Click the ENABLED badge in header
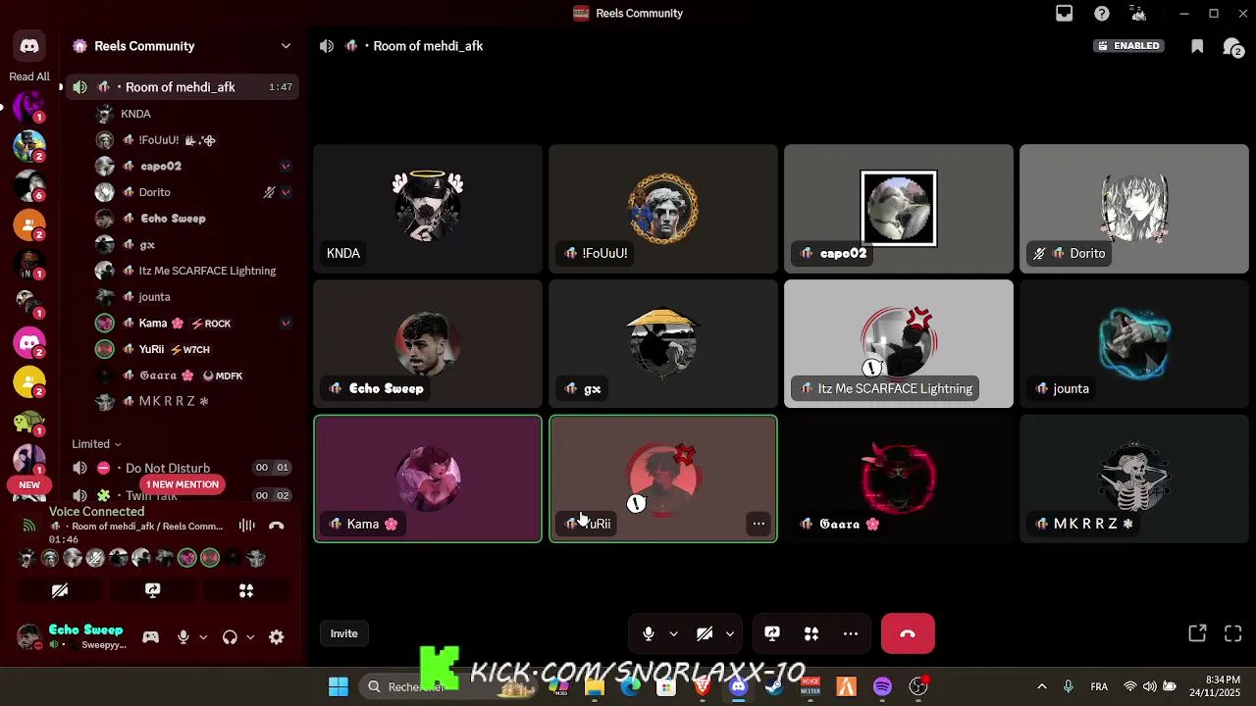 1129,46
